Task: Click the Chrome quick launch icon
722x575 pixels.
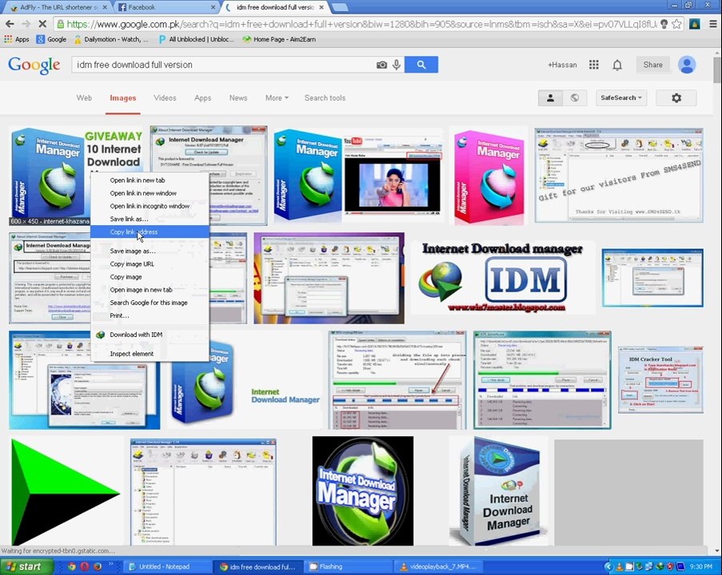Action: click(x=71, y=567)
